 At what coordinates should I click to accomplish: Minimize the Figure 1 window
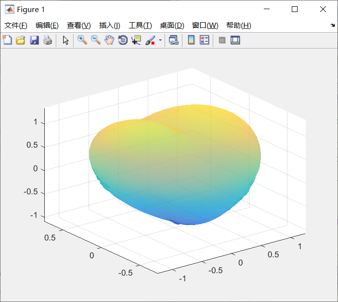[267, 9]
